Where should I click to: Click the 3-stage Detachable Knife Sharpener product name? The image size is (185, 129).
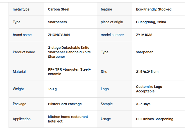click(69, 52)
